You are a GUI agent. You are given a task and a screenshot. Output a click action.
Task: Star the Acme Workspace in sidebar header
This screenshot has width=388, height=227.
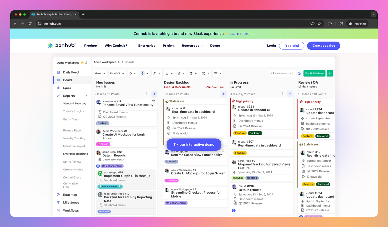pos(82,63)
